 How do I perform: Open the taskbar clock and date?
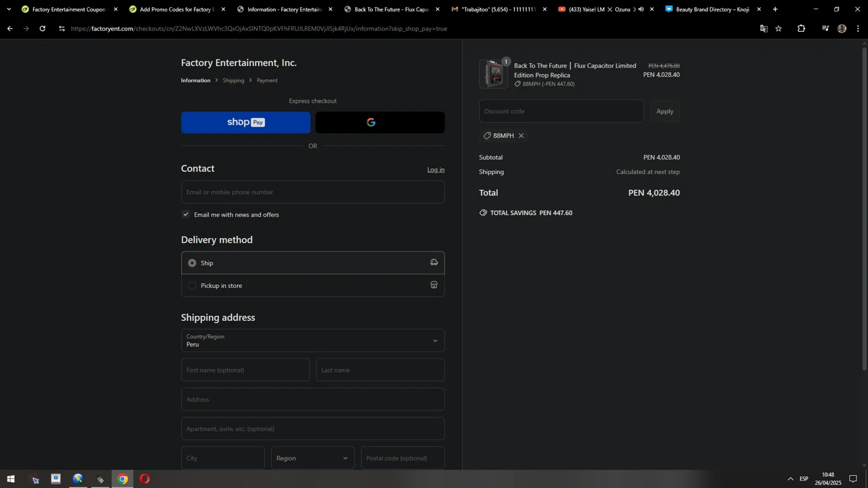tap(828, 479)
